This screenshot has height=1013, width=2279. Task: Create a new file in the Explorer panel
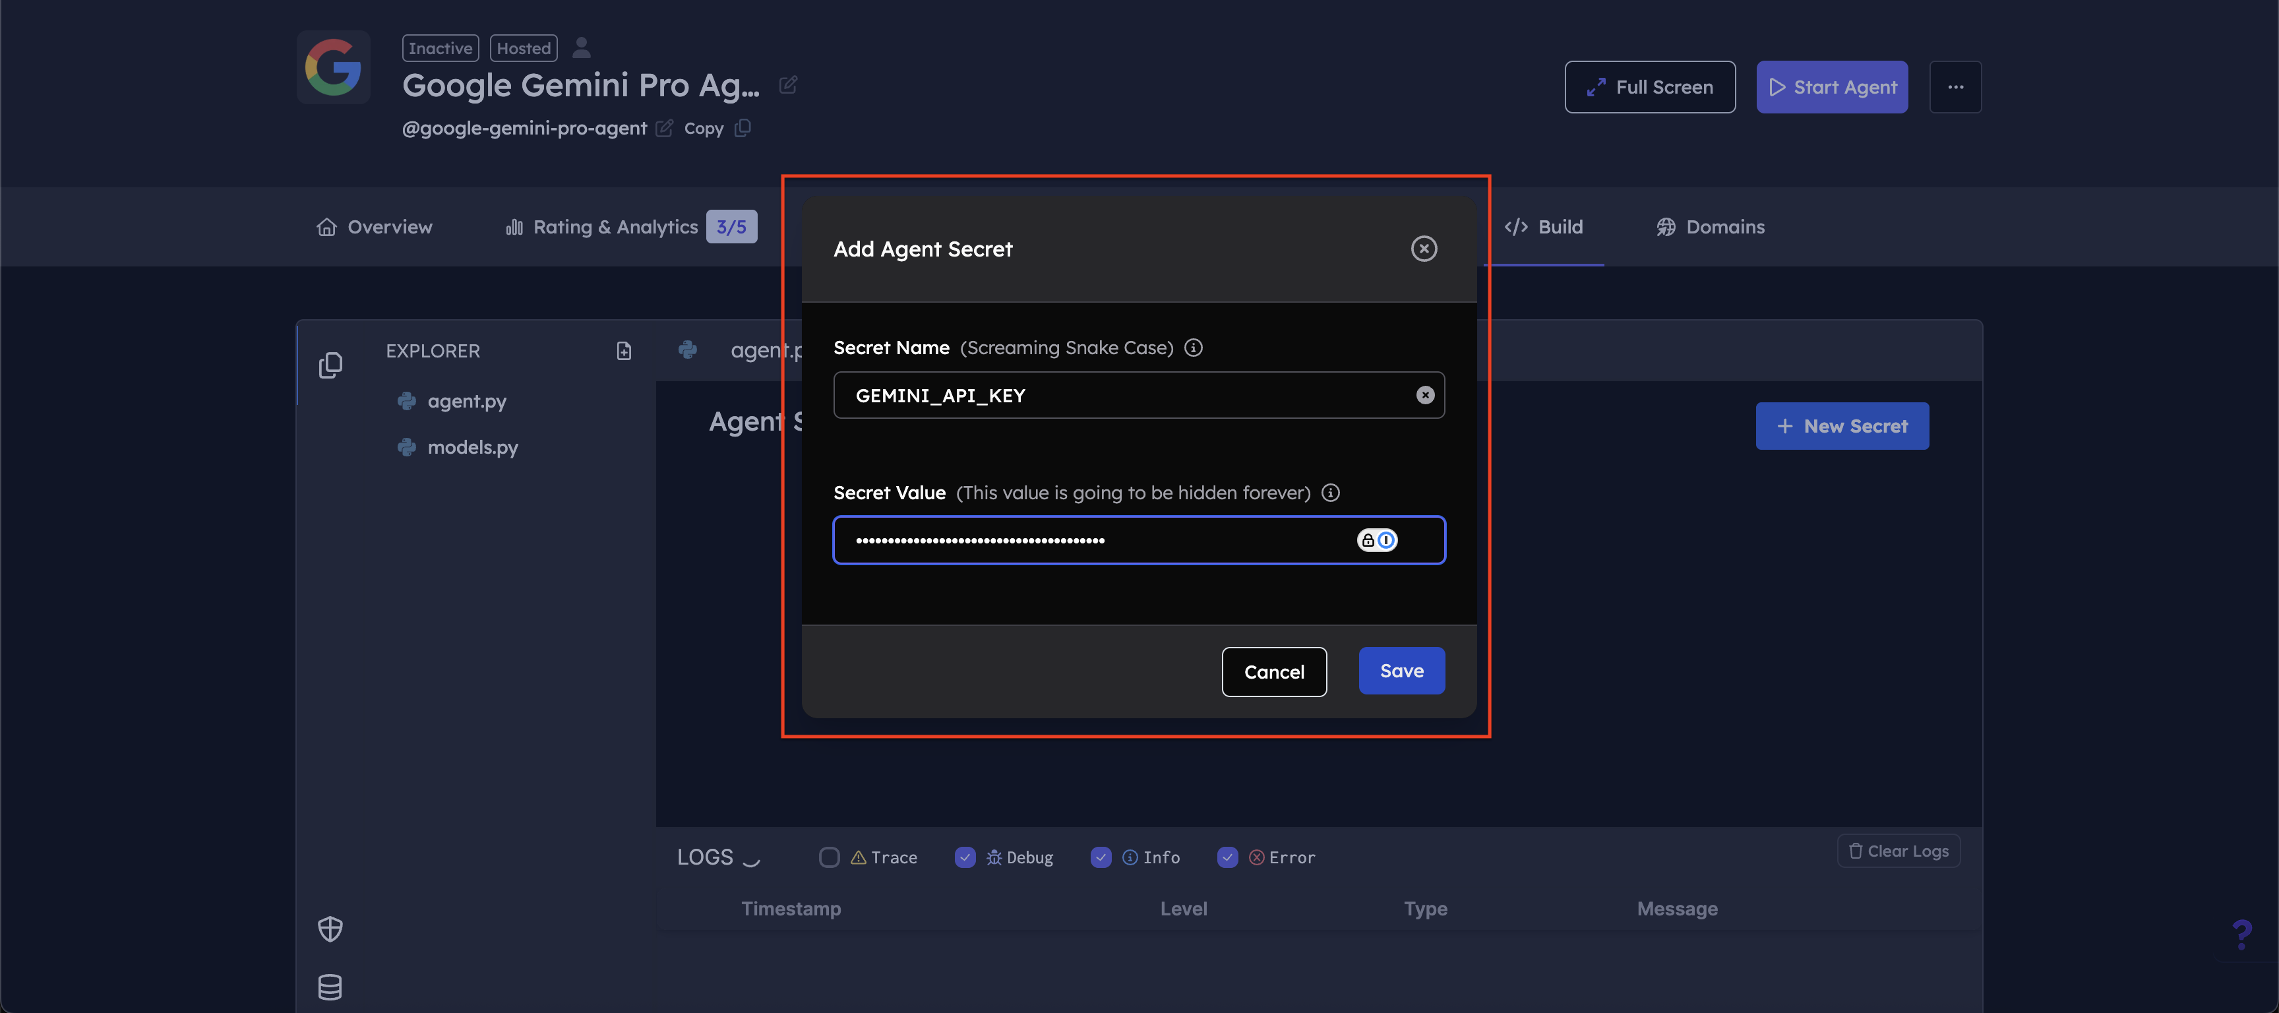(x=624, y=350)
